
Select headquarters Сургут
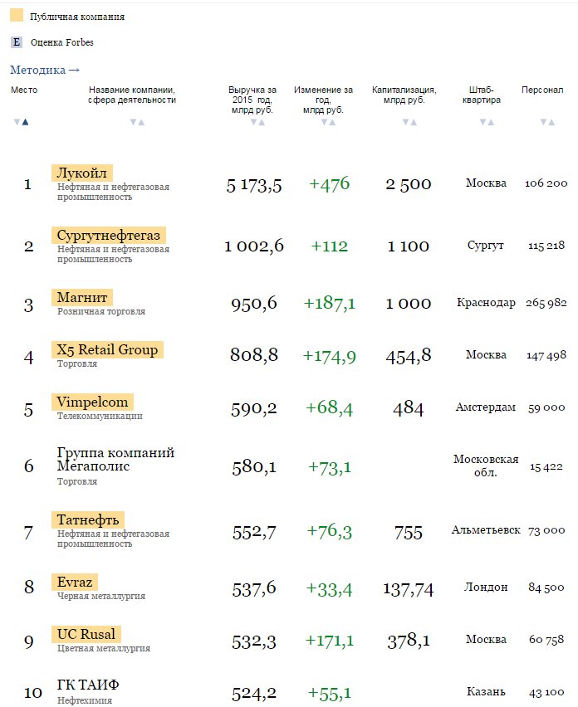(x=486, y=246)
